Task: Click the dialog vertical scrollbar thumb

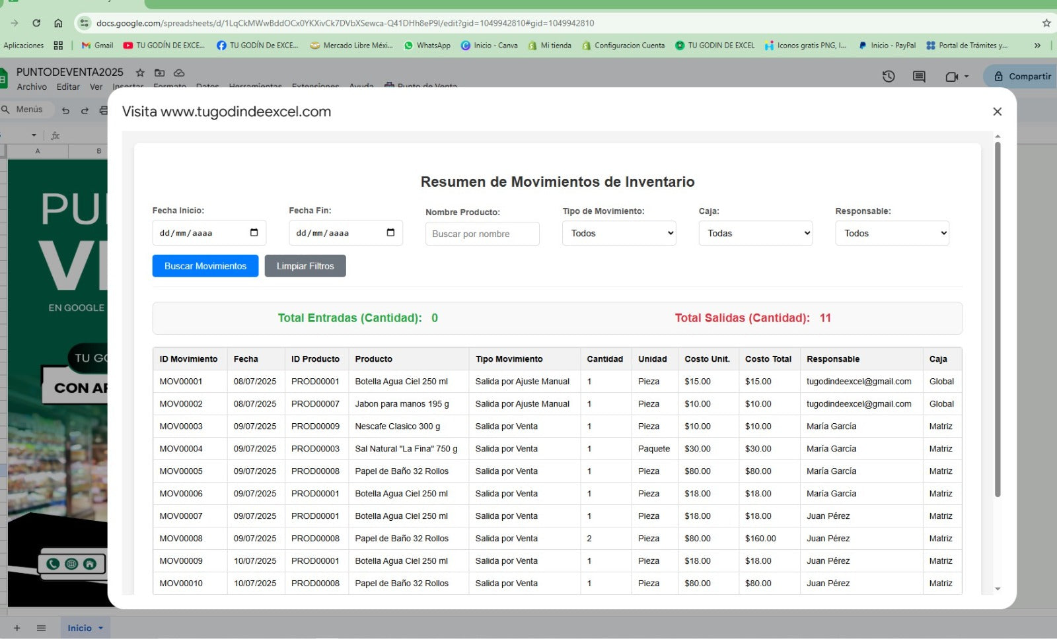Action: pyautogui.click(x=998, y=318)
